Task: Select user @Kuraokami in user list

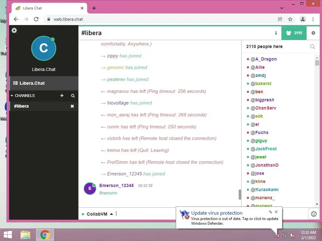Action: coord(264,190)
